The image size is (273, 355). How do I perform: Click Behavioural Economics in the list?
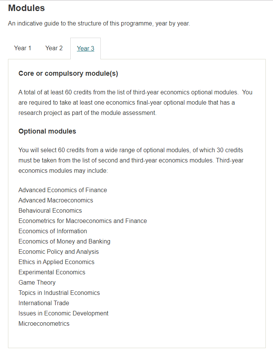coord(50,210)
